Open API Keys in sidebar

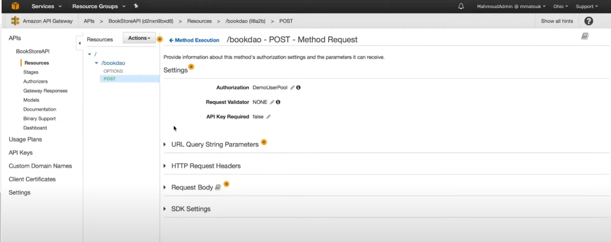(x=21, y=153)
